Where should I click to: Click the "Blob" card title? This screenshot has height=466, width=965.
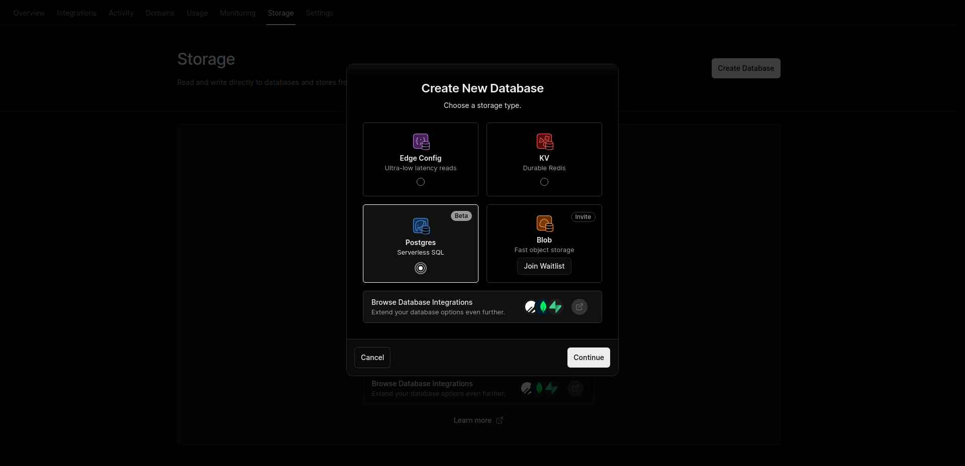coord(544,240)
